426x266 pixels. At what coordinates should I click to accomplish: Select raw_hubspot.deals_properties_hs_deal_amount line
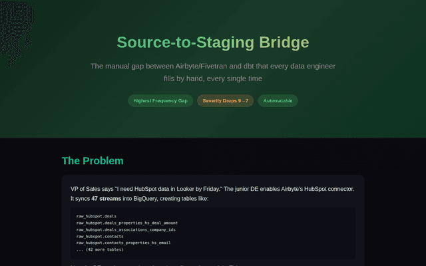pyautogui.click(x=127, y=223)
